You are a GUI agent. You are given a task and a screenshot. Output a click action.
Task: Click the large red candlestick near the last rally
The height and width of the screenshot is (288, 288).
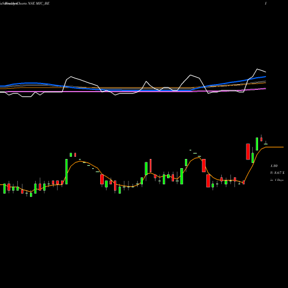pyautogui.click(x=248, y=151)
